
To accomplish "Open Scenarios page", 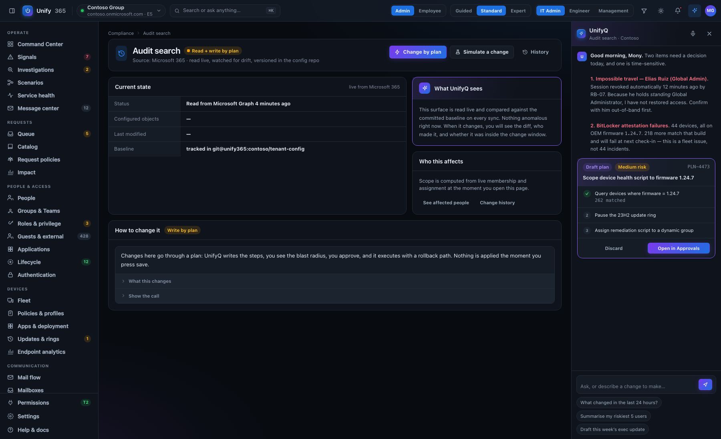I will coord(49,83).
